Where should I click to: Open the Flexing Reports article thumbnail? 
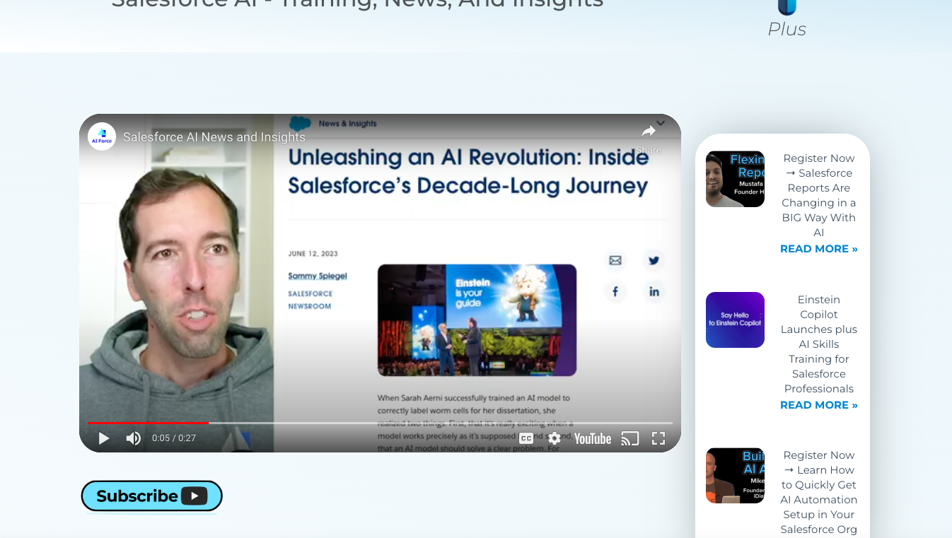pyautogui.click(x=735, y=179)
